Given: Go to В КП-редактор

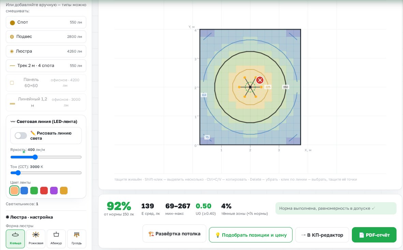Looking at the screenshot, I should tap(322, 235).
